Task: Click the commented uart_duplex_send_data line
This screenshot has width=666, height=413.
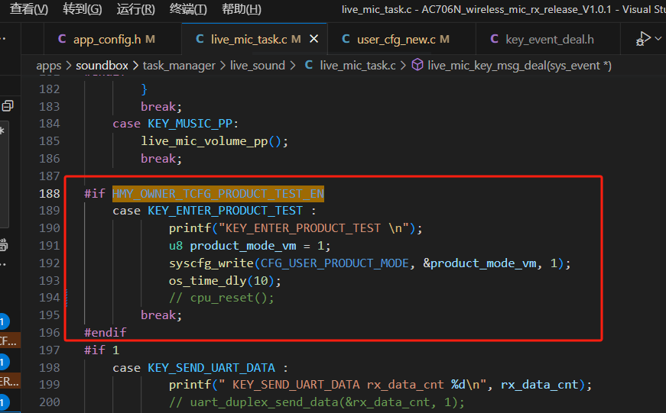Action: (x=317, y=402)
